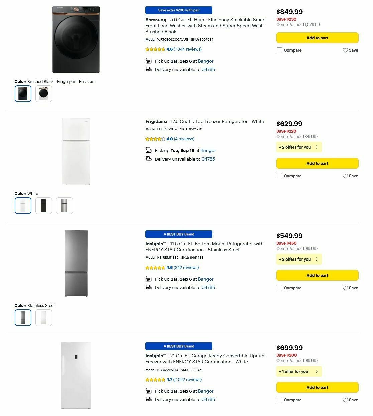The image size is (373, 416).
Task: Check Compare on the Insignia upright freezer
Action: click(279, 400)
